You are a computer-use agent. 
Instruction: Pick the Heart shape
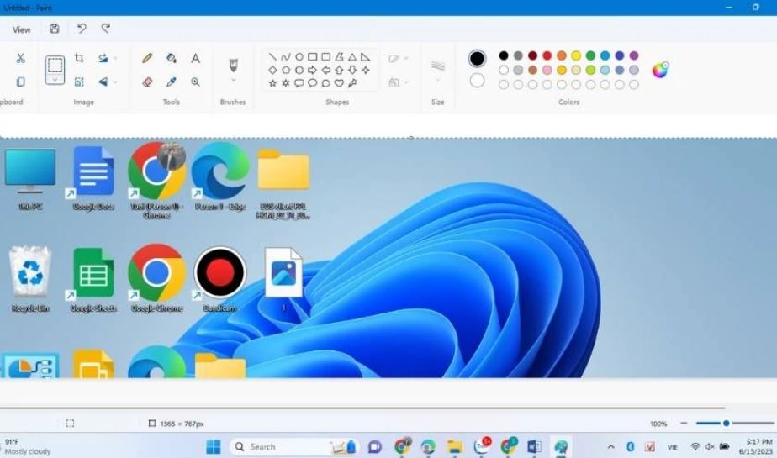339,83
